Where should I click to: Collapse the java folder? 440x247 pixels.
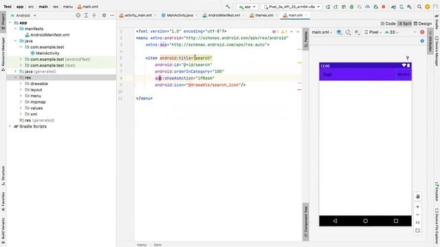[x=15, y=41]
